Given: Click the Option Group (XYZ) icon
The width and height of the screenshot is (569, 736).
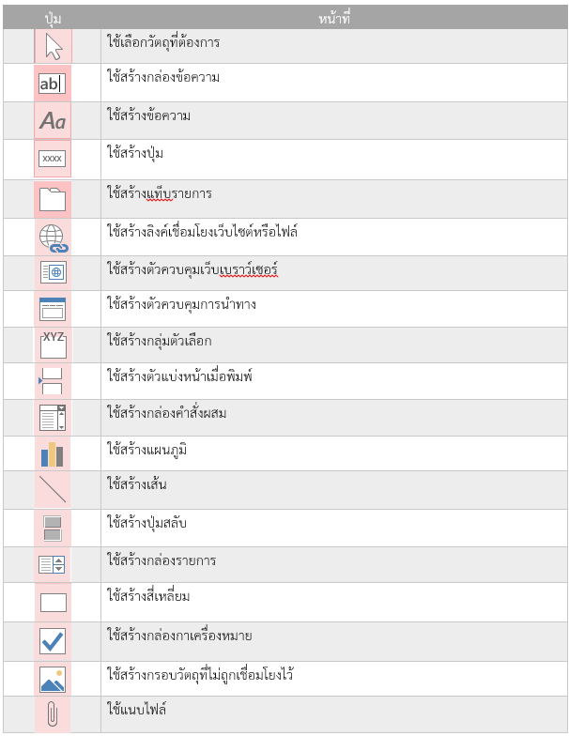Looking at the screenshot, I should pos(53,344).
